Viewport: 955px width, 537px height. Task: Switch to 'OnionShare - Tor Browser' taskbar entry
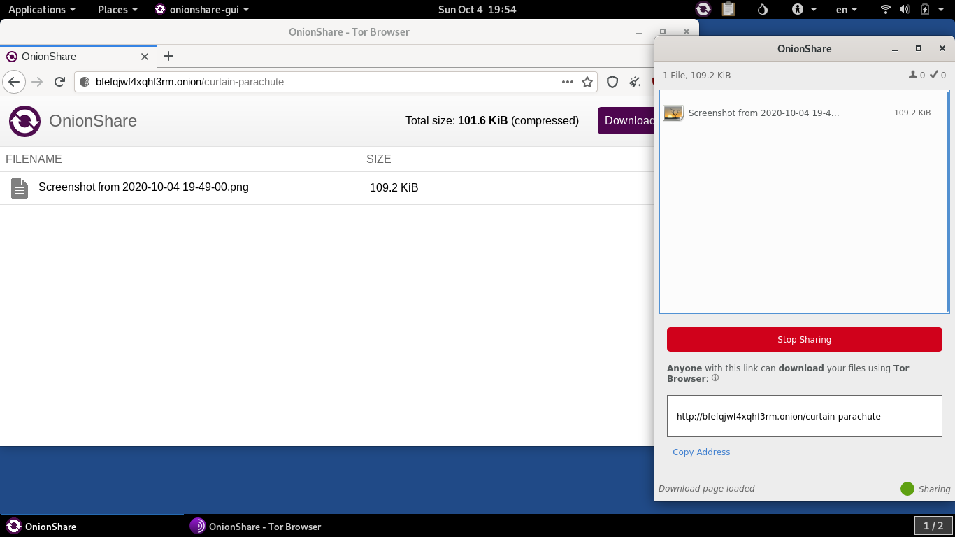(256, 526)
